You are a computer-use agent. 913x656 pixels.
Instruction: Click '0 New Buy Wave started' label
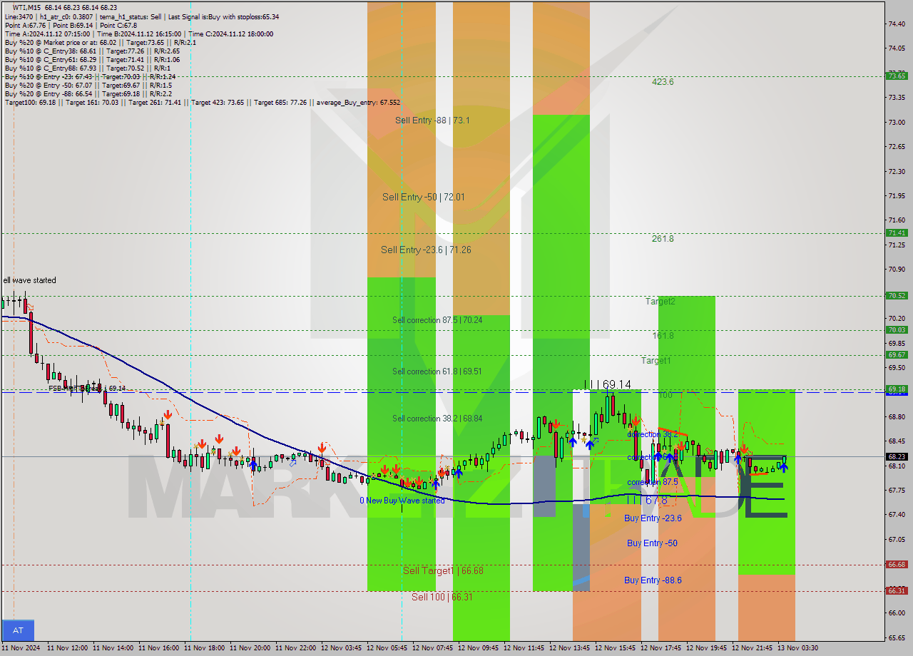[x=402, y=501]
